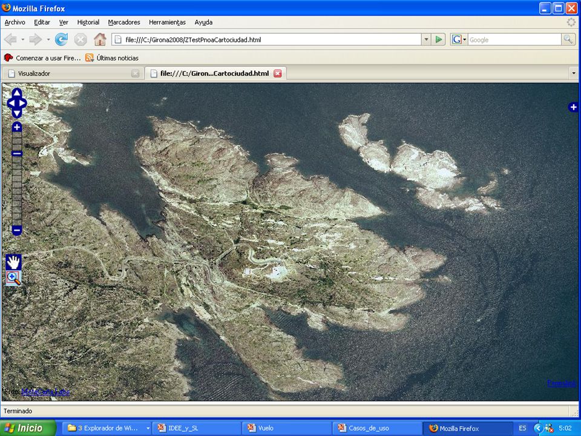Pan the map north with up arrow

[x=17, y=92]
